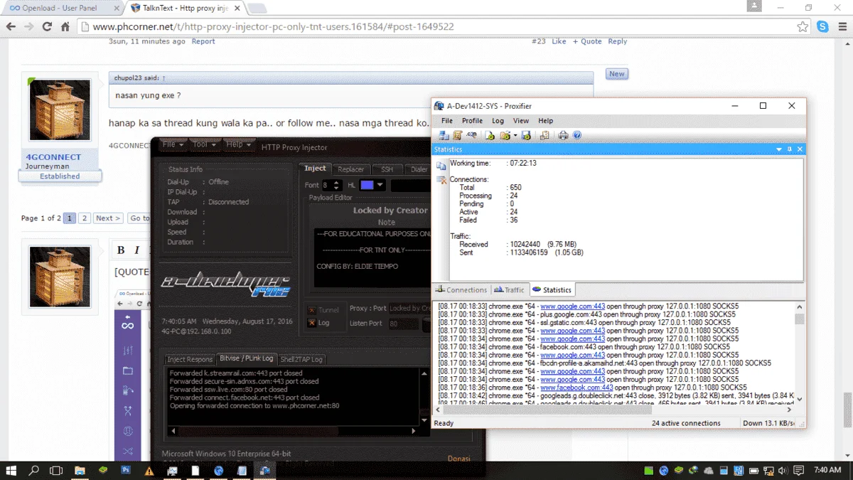This screenshot has width=853, height=480.
Task: Open the Statistics pane dropdown arrow
Action: 778,149
